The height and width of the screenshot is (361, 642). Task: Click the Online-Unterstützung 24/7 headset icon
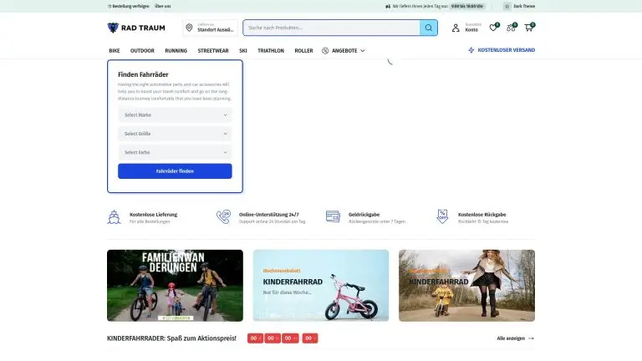tap(223, 216)
